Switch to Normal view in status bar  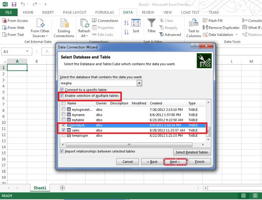(x=244, y=196)
